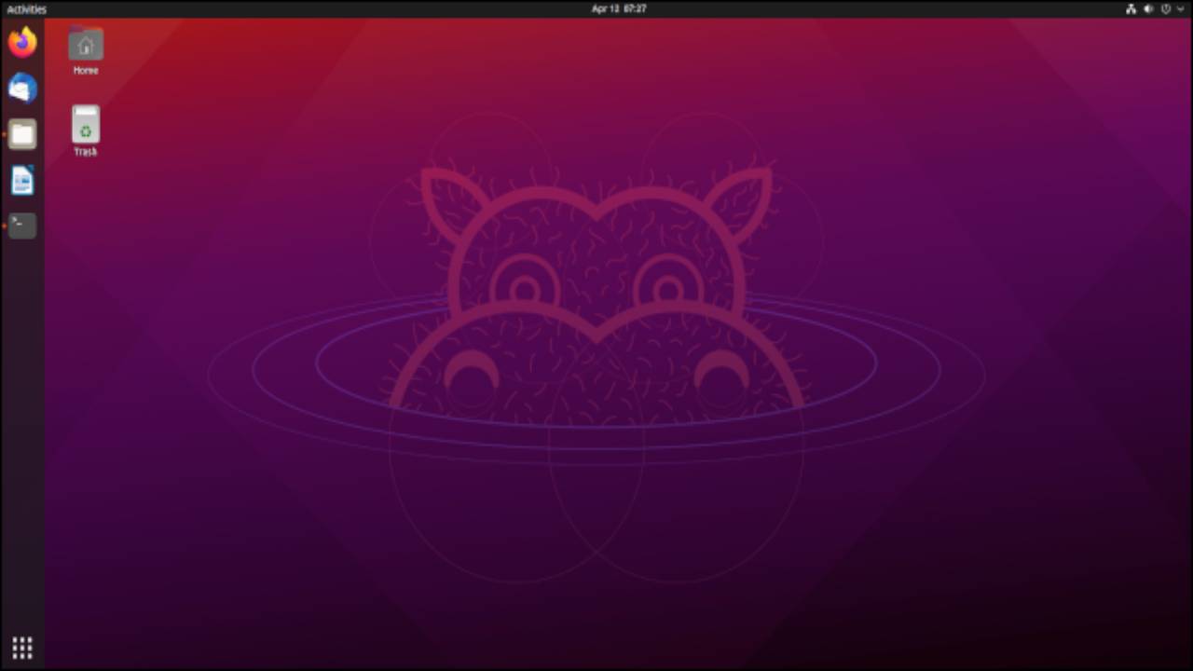
Task: Open Firefox from the dock
Action: tap(22, 42)
